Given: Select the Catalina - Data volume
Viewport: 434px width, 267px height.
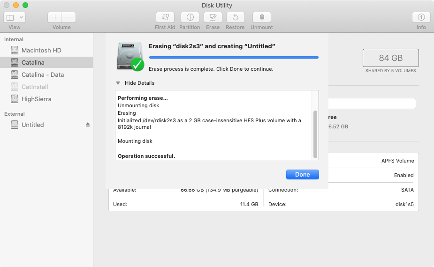Looking at the screenshot, I should [x=46, y=74].
